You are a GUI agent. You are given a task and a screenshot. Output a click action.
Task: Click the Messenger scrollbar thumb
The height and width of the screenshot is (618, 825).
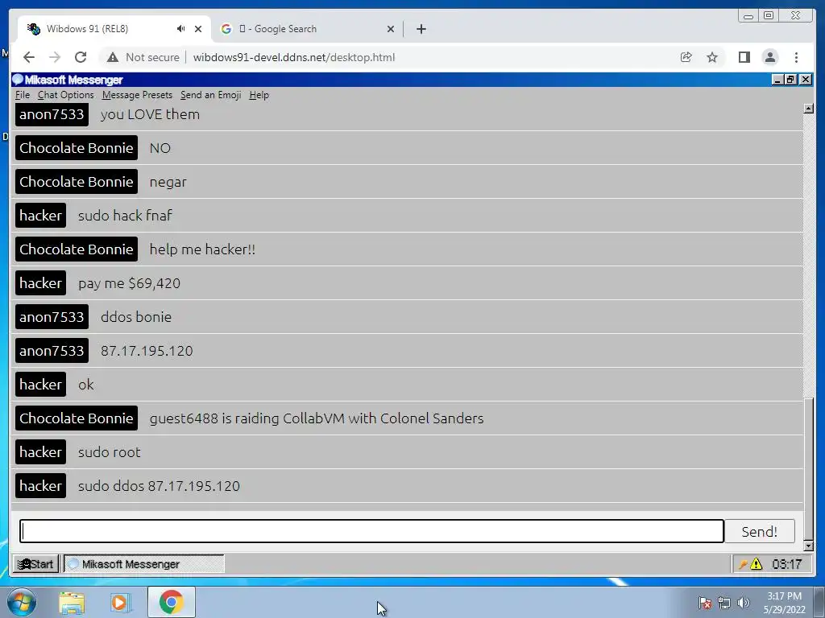coord(809,469)
